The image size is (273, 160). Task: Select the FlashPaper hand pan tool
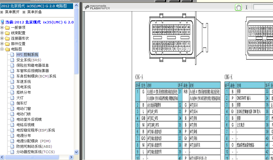[238, 7]
